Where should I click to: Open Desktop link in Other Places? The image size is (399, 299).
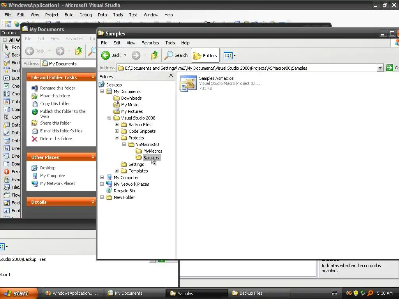click(48, 167)
